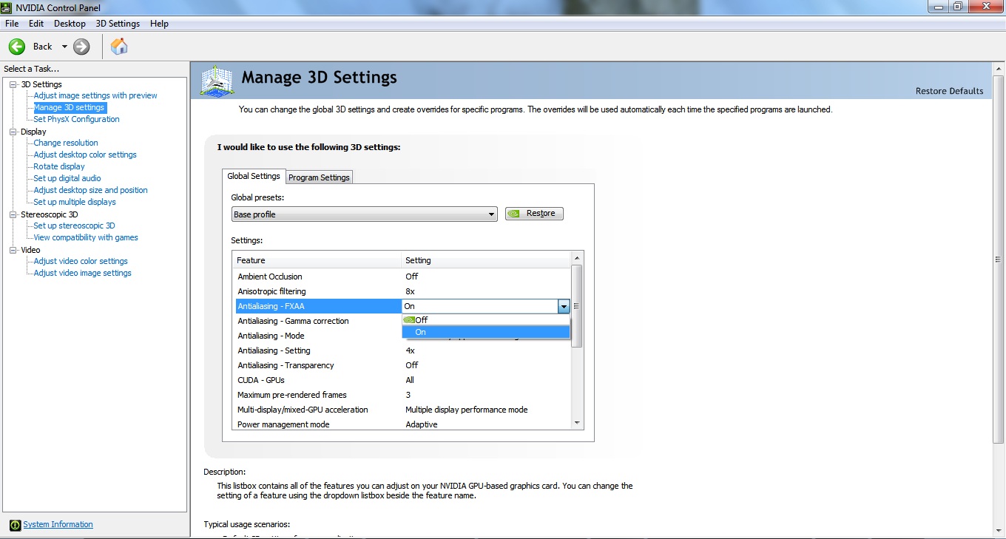Open the Desktop menu
This screenshot has height=539, width=1006.
[70, 24]
